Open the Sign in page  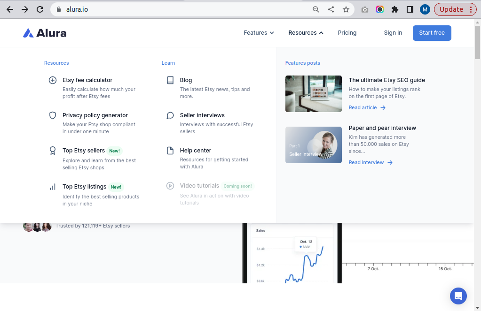coord(393,33)
